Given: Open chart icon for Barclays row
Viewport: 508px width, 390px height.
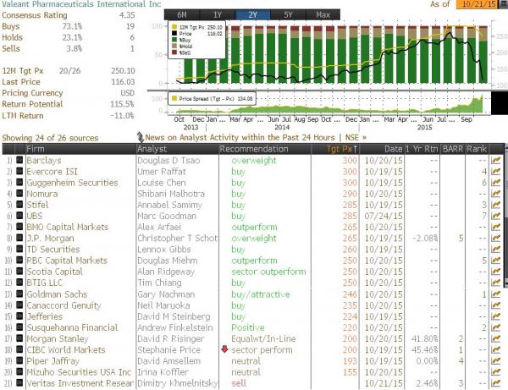Looking at the screenshot, I should [x=495, y=160].
